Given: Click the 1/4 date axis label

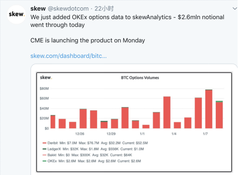Looking at the screenshot, I should 174,134.
